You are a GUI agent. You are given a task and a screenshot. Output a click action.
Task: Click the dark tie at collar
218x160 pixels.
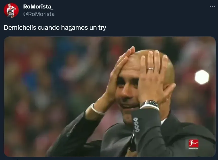[x=133, y=144]
